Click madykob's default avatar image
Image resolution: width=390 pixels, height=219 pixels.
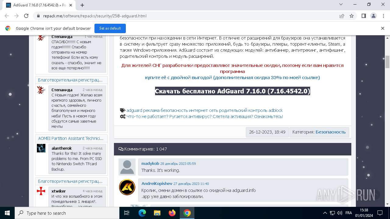pos(127,167)
